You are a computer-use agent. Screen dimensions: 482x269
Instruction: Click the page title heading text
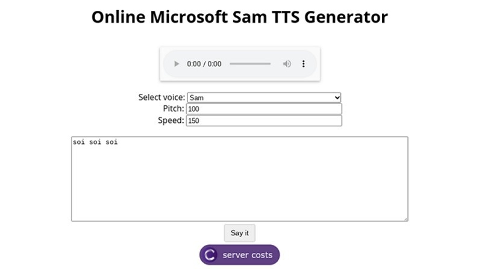pos(240,17)
